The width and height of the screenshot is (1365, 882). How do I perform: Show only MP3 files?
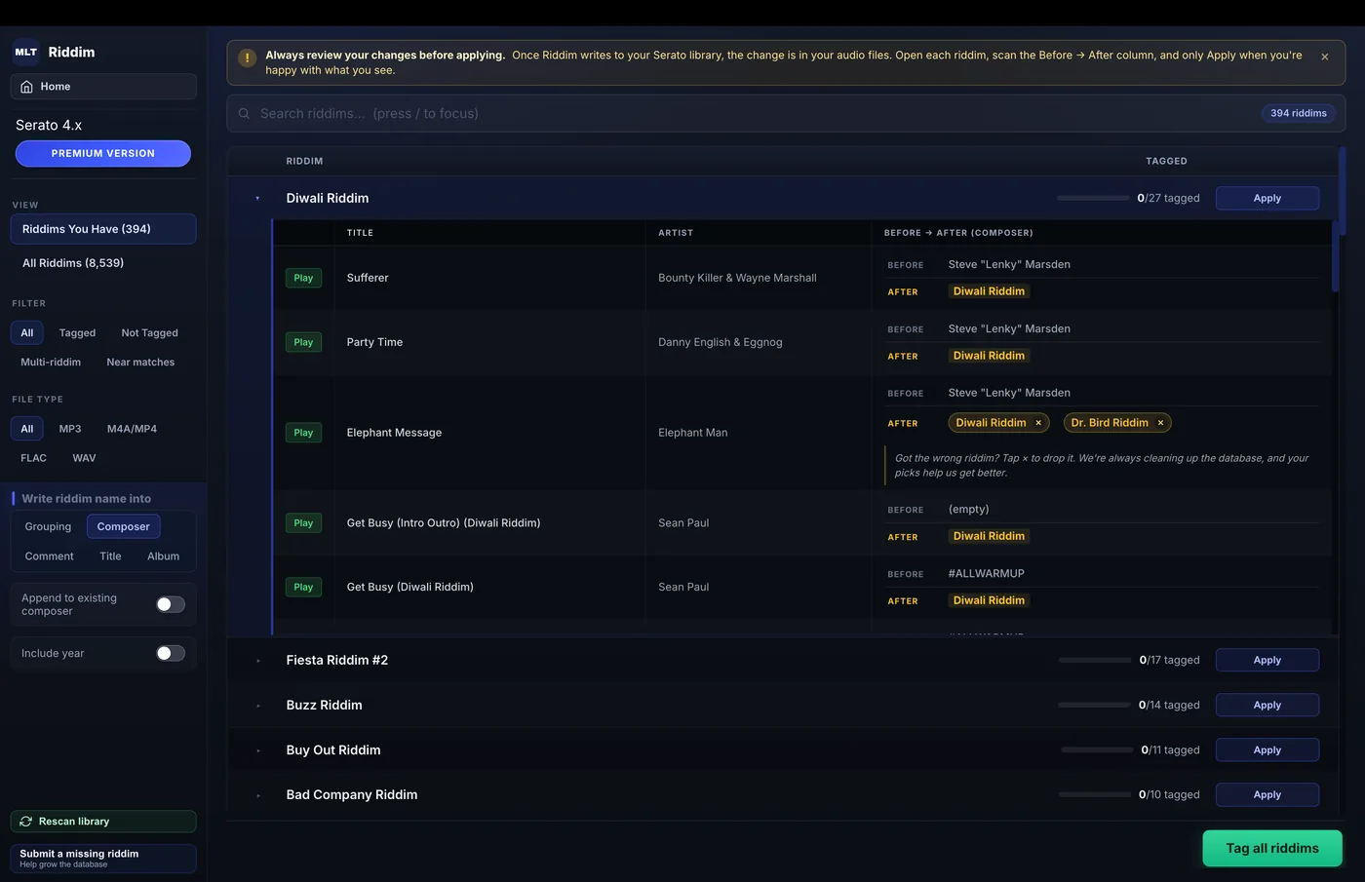(x=70, y=429)
